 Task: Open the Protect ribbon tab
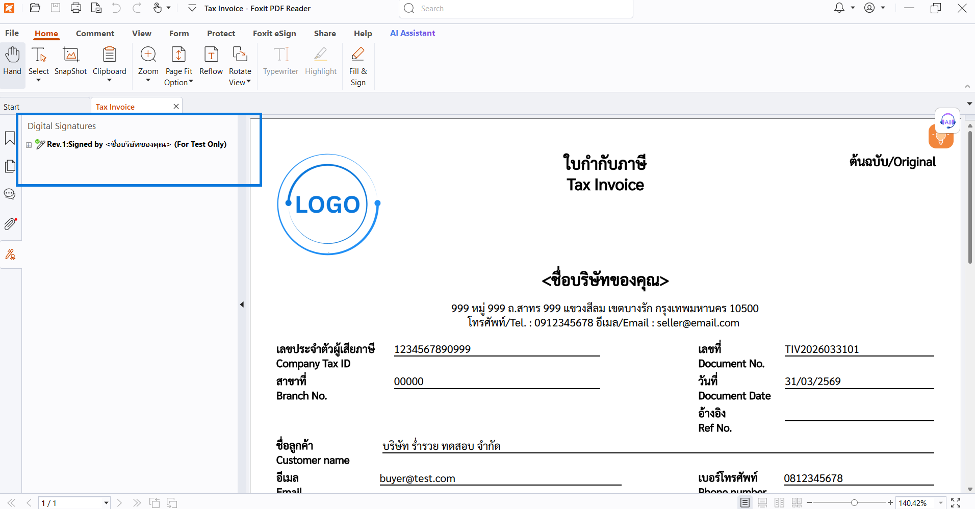tap(221, 34)
